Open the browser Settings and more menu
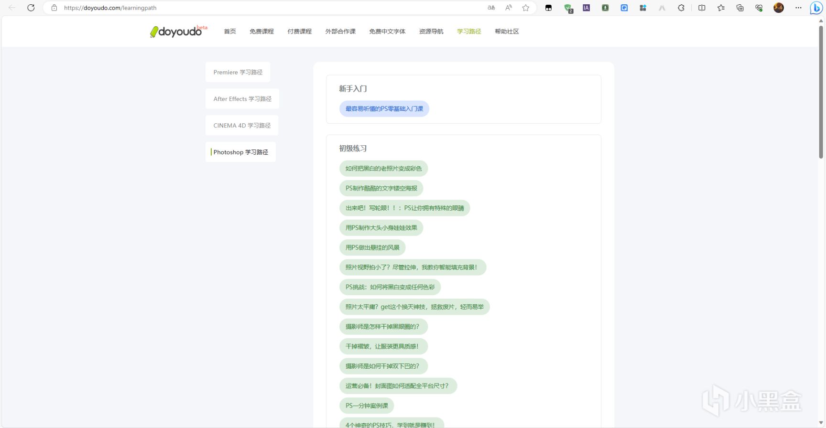 (x=798, y=8)
